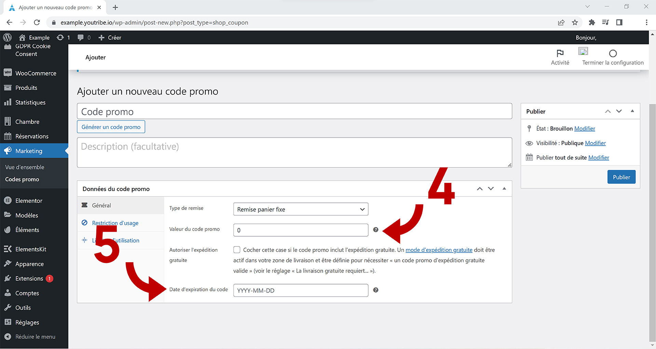Click the updates refresh icon
Viewport: 656px width, 349px height.
(60, 38)
